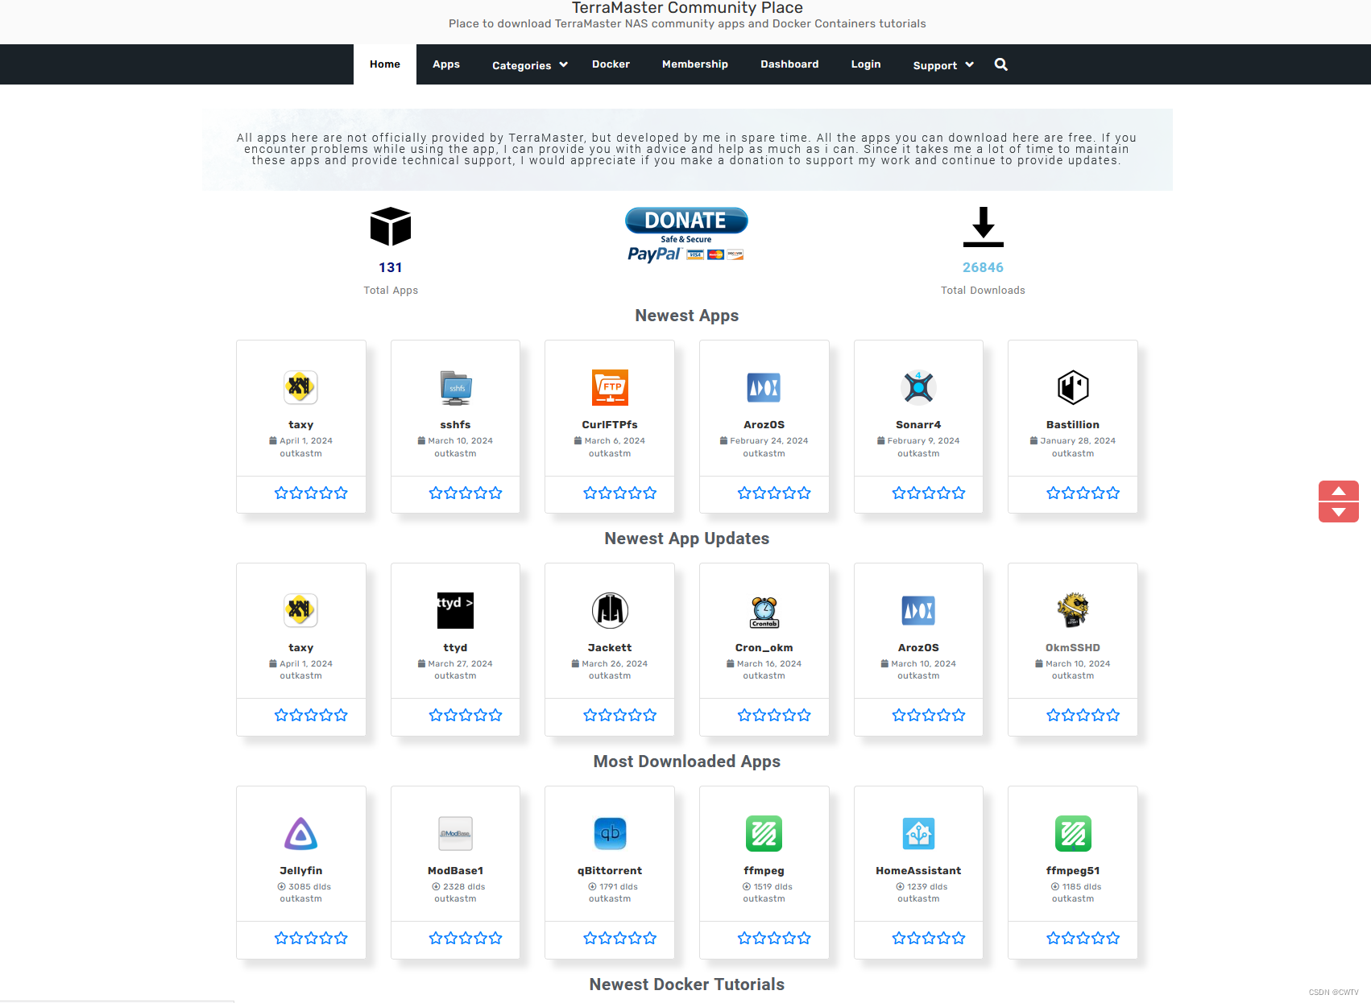Screen dimensions: 1371x1003
Task: Open the ffmpeg51 app icon
Action: (x=1073, y=833)
